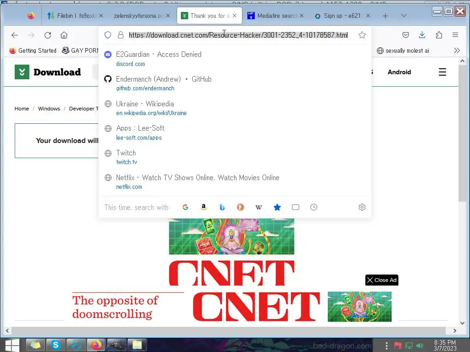This screenshot has width=470, height=352.
Task: Save the page to Pocket
Action: coord(406,35)
